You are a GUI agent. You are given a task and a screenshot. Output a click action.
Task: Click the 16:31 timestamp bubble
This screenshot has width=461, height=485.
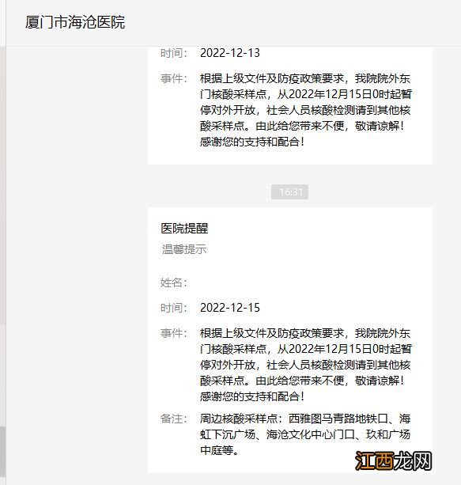289,191
